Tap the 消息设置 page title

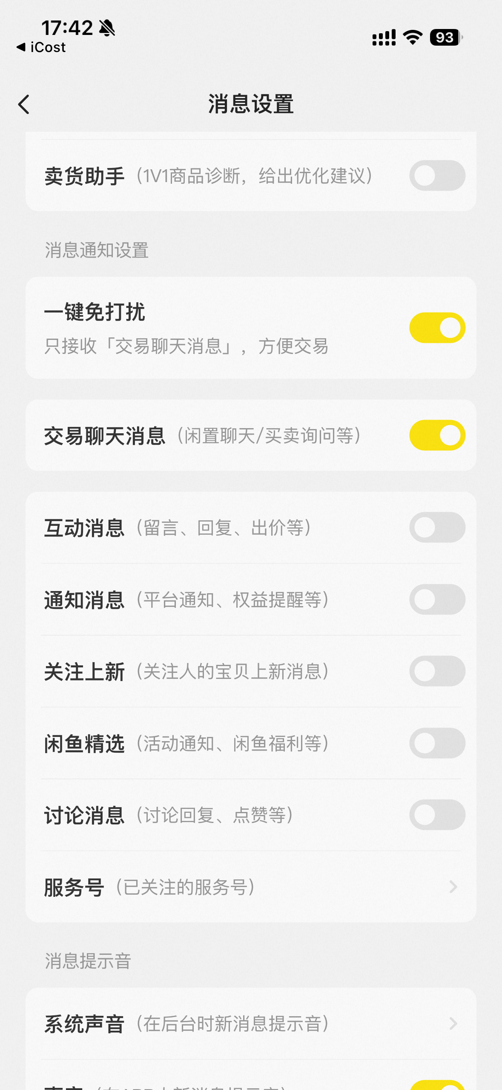click(x=251, y=104)
